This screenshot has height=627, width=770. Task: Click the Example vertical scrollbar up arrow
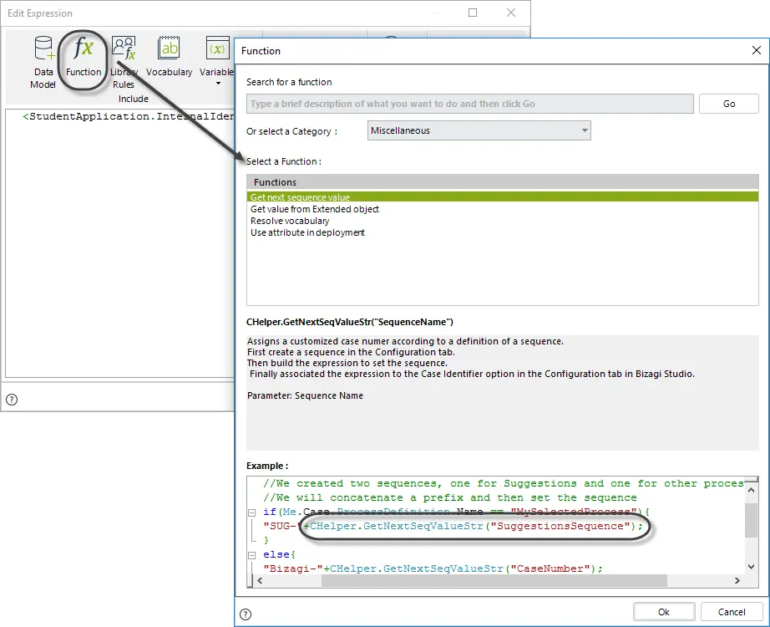pos(751,490)
